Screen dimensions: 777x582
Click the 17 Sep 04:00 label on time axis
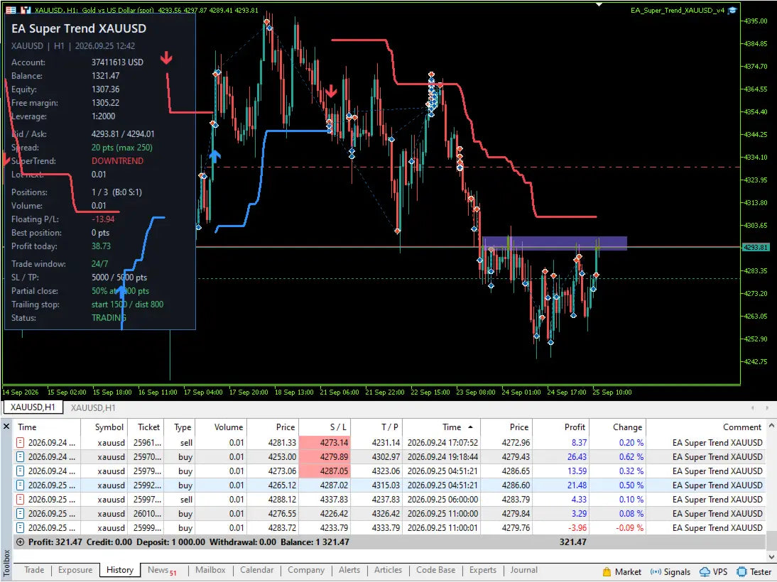click(203, 392)
